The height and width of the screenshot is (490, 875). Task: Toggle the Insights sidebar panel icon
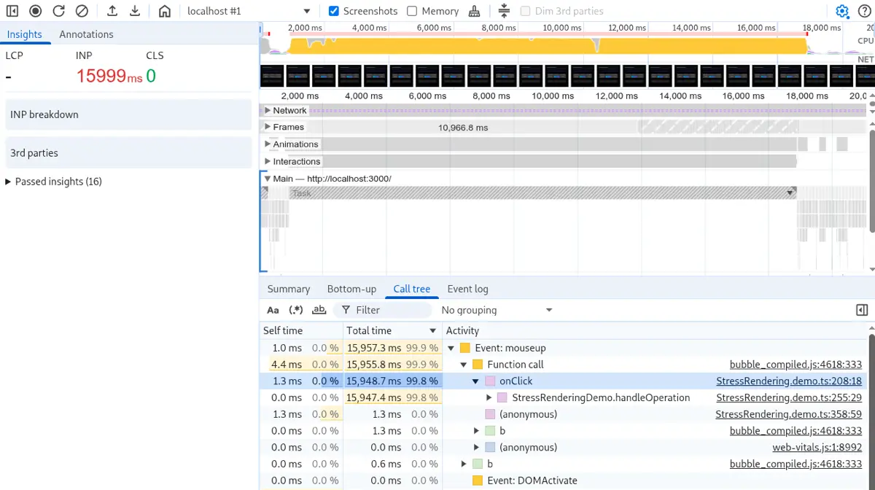point(12,11)
